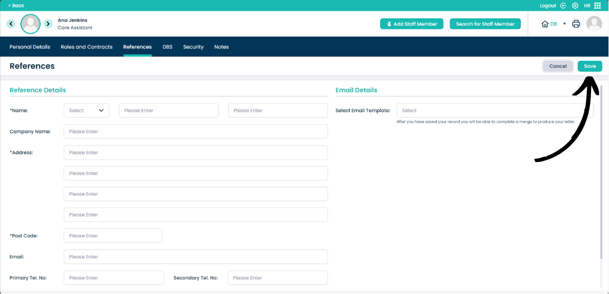The height and width of the screenshot is (294, 609).
Task: Click the logout icon
Action: click(563, 6)
